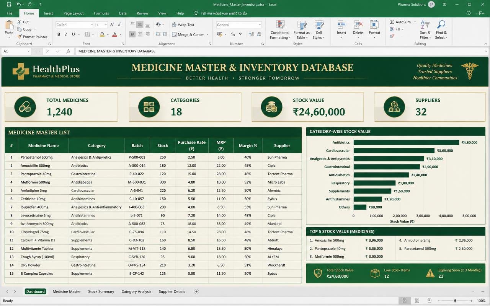Click the Tell me what you want search box
Viewport: 490px width, 306px height.
(x=220, y=13)
